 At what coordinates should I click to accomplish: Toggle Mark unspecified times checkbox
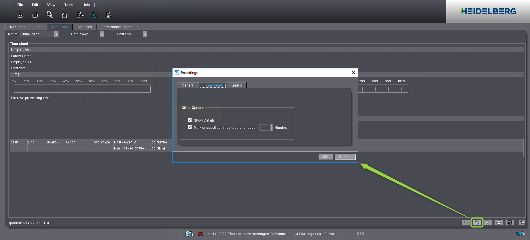[x=190, y=127]
